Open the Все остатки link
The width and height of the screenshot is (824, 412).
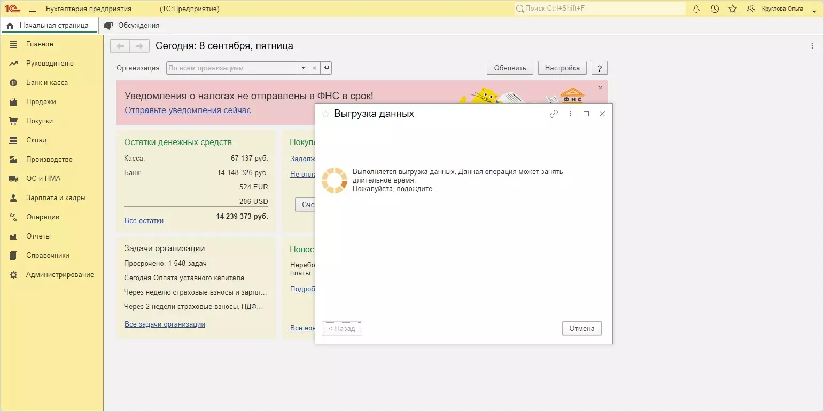[144, 220]
